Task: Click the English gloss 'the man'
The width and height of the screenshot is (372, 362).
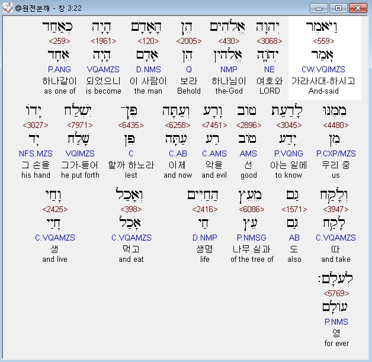Action: pos(148,91)
